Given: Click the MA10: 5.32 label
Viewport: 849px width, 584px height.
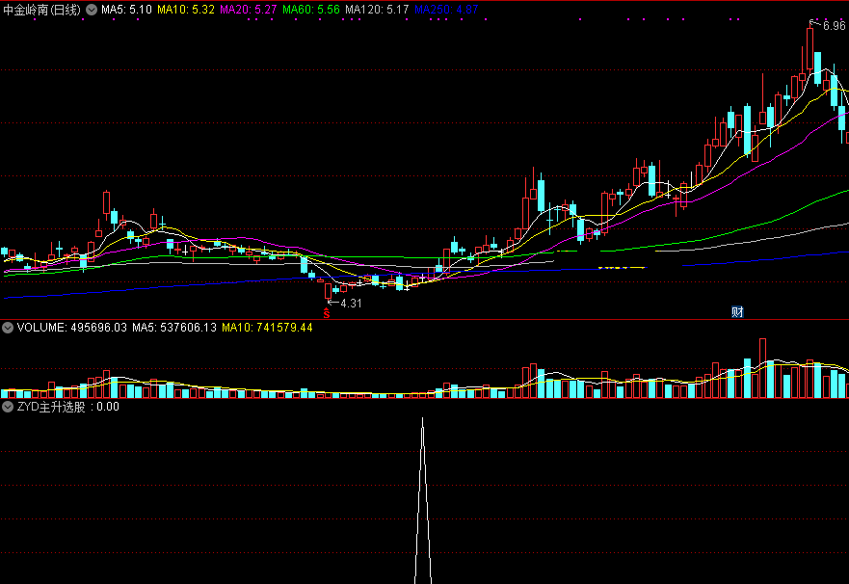Looking at the screenshot, I should [186, 10].
